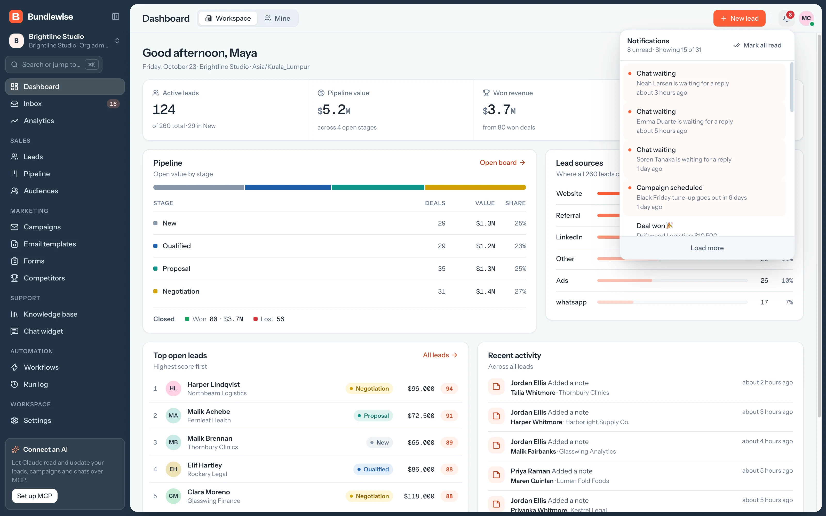Click the Bundlewise logo icon
This screenshot has height=516, width=826.
tap(16, 17)
